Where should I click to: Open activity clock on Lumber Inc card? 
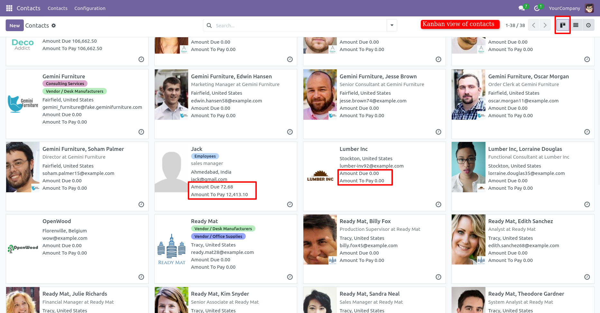point(438,204)
